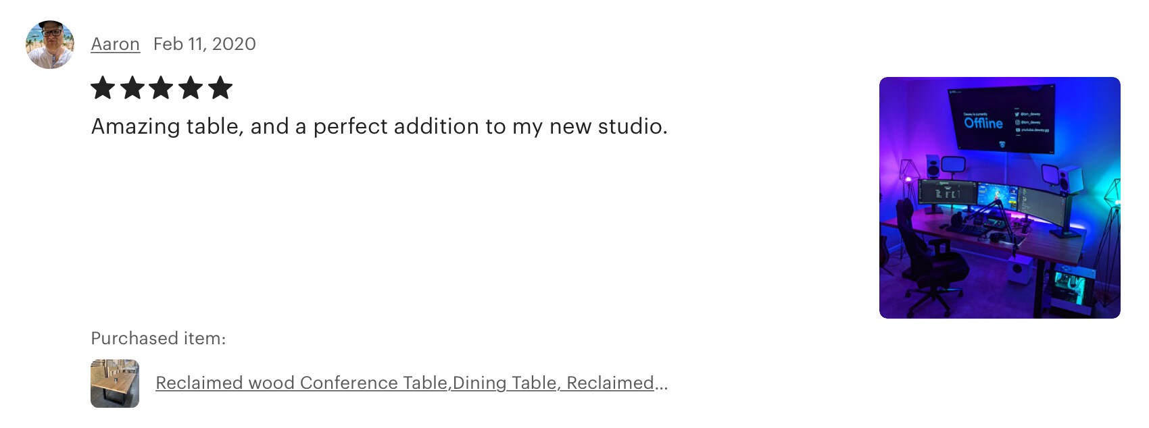Screen dimensions: 1149x428
Task: Open Aaron's profile avatar picture
Action: (x=50, y=45)
